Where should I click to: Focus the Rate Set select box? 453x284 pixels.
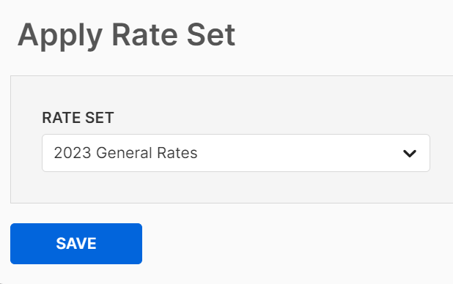coord(236,153)
